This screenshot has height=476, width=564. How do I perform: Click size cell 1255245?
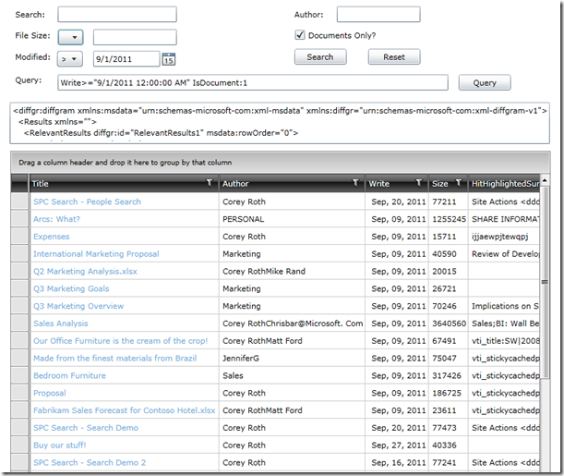(x=449, y=219)
